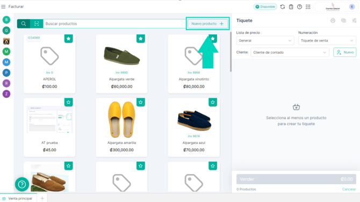Click the Nuevo client button
This screenshot has height=202, width=360.
345,52
